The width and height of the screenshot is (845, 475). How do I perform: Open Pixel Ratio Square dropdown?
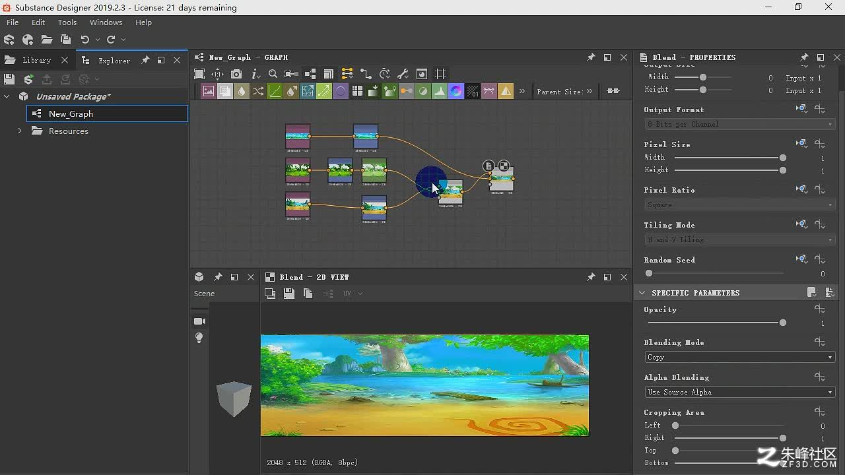[x=740, y=205]
